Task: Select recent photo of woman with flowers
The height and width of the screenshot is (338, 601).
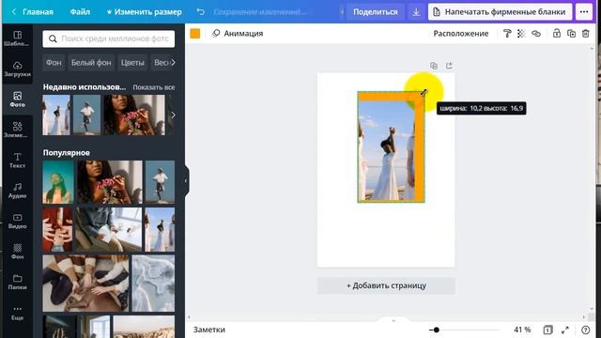Action: [x=134, y=115]
